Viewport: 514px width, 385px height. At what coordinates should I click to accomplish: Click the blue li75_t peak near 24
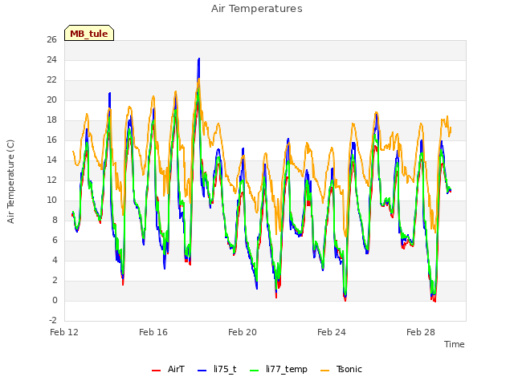coord(198,59)
